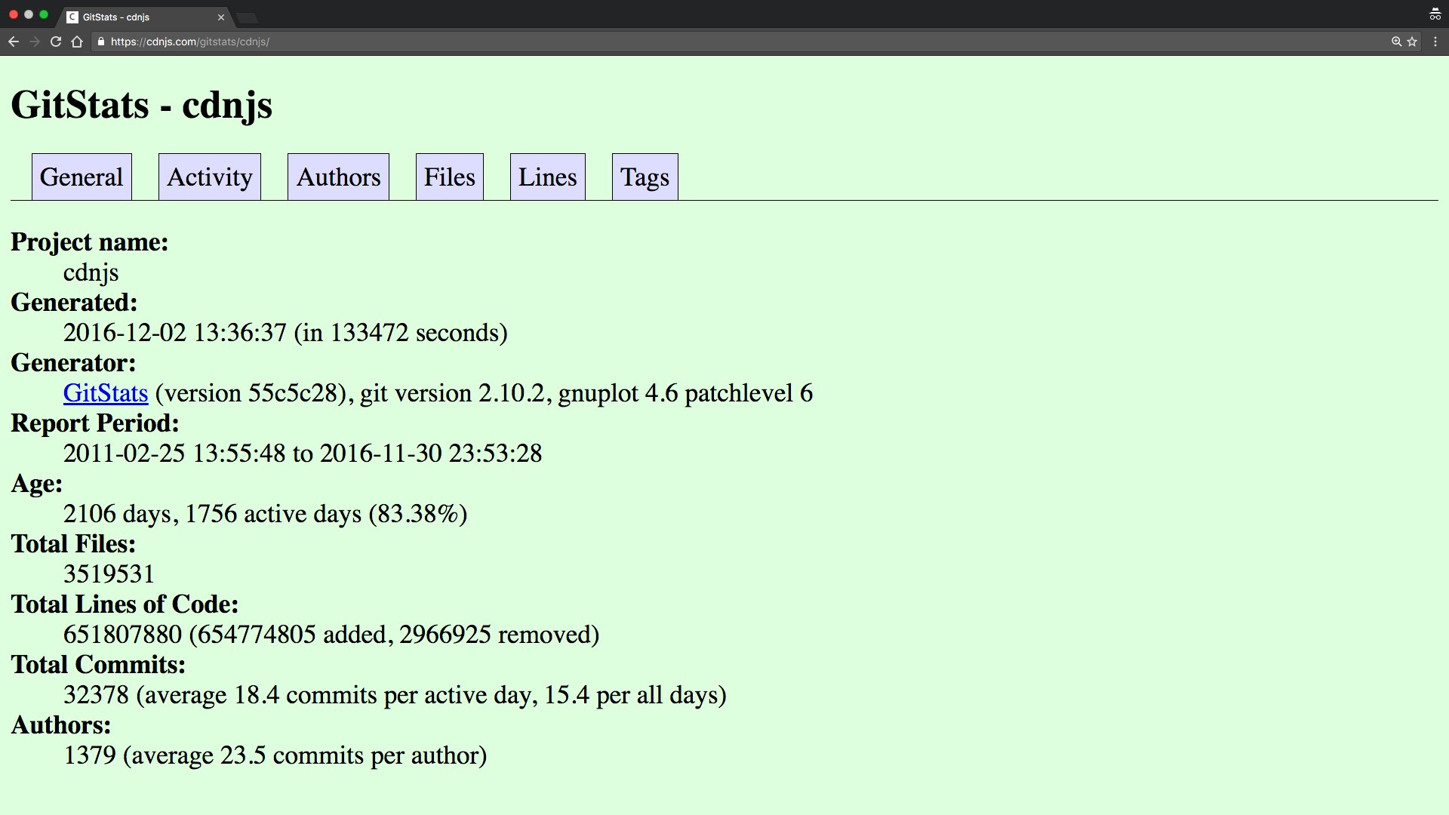Click the 'Total Files:' label
Image resolution: width=1449 pixels, height=815 pixels.
click(73, 544)
